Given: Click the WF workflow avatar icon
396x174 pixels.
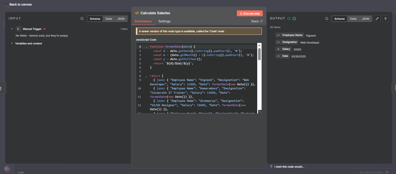Looking at the screenshot, I should (x=7, y=169).
